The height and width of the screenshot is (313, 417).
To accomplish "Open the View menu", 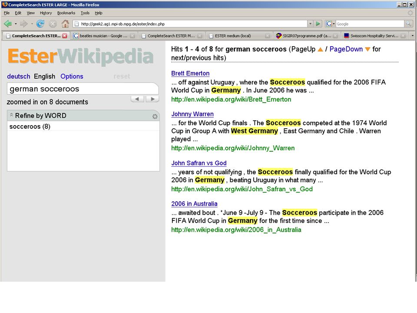I will [x=30, y=13].
